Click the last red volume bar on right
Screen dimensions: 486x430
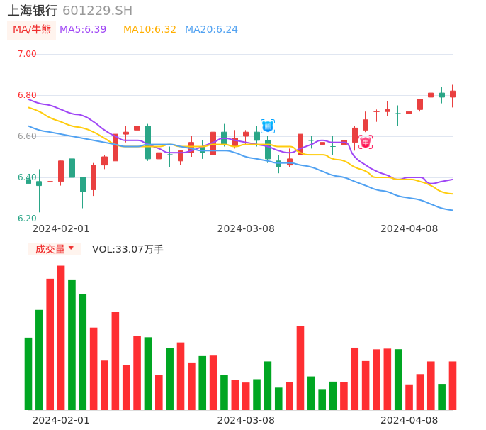453,385
